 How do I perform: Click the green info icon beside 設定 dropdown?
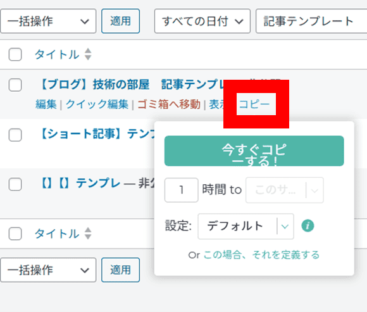click(x=308, y=226)
